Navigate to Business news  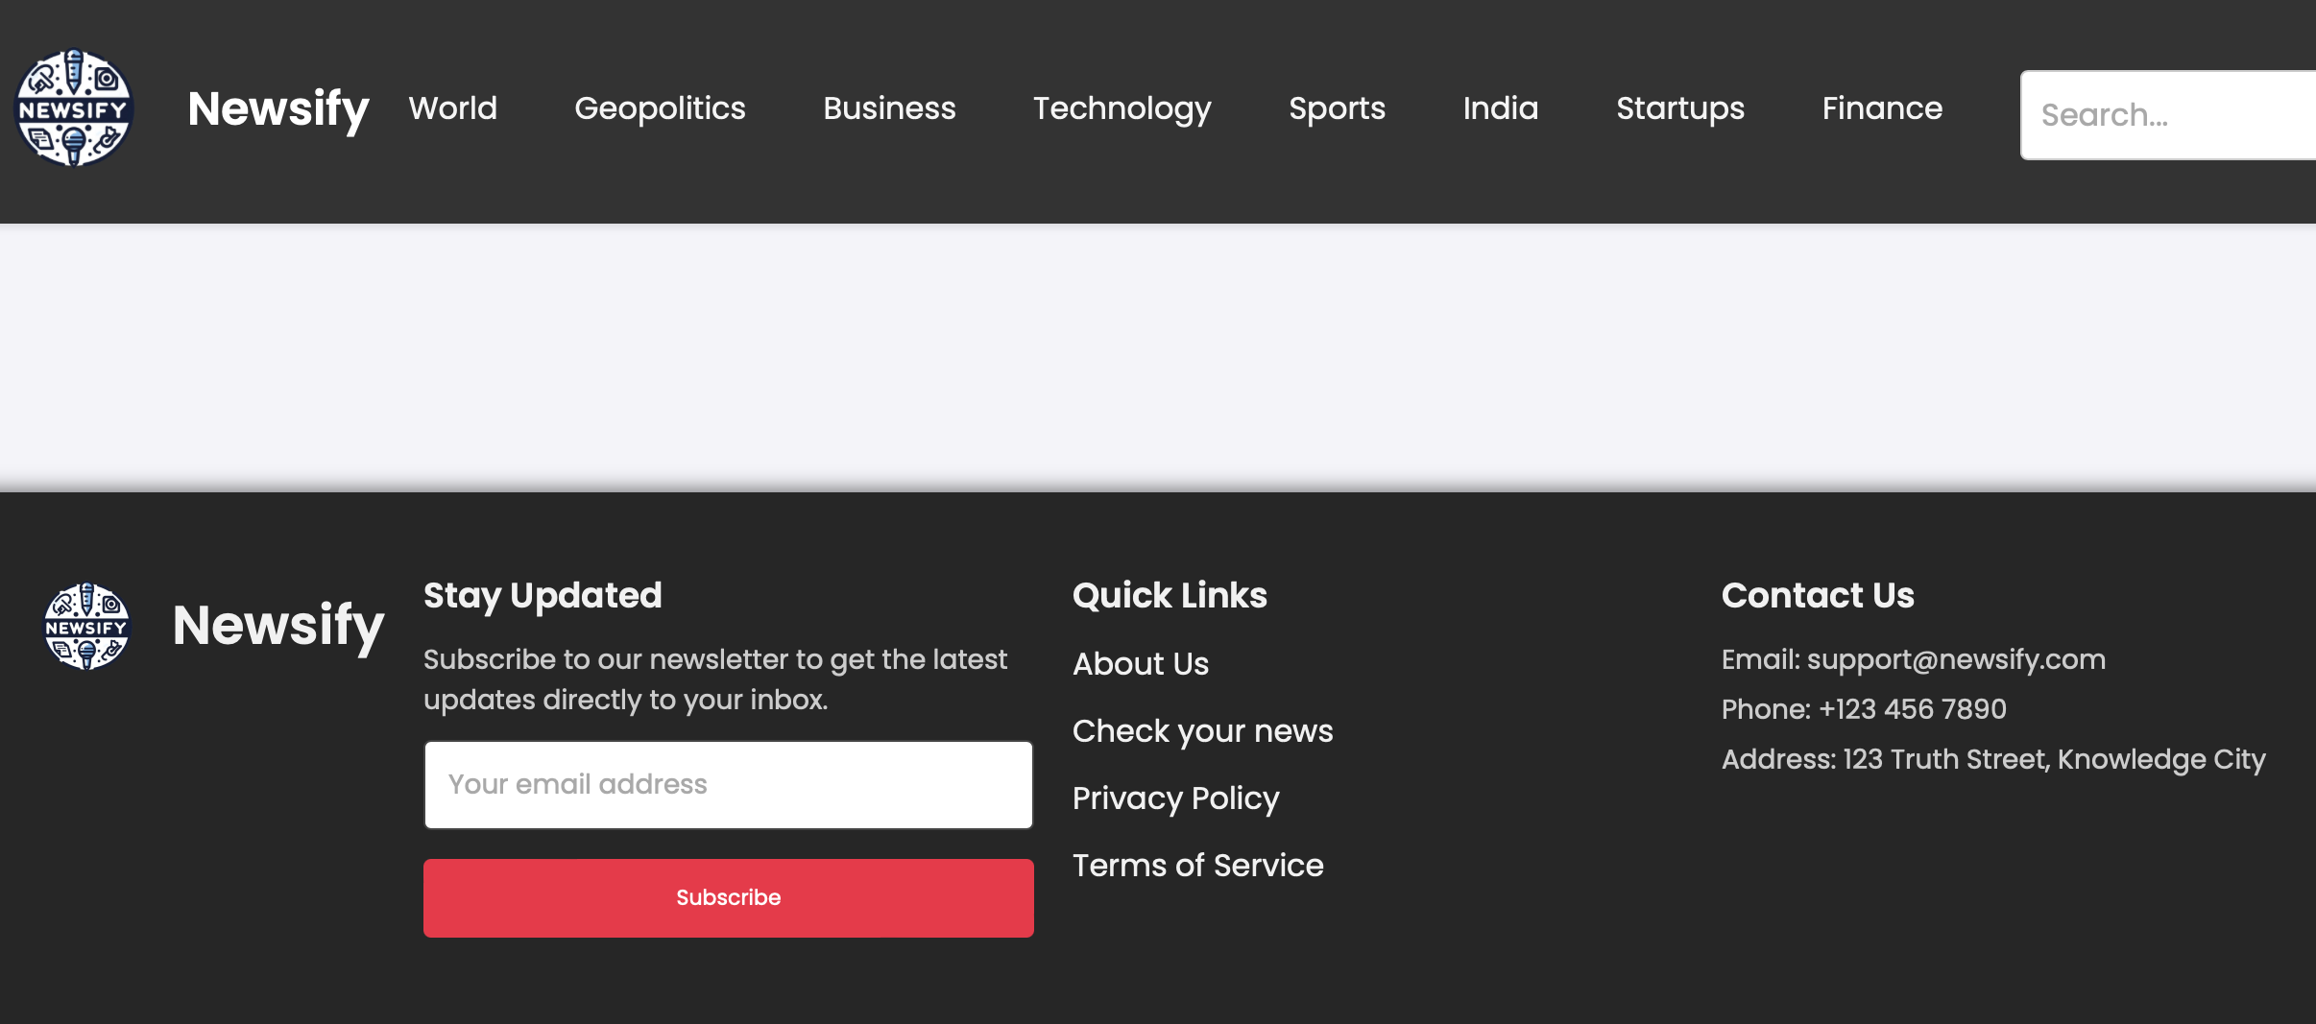click(889, 108)
